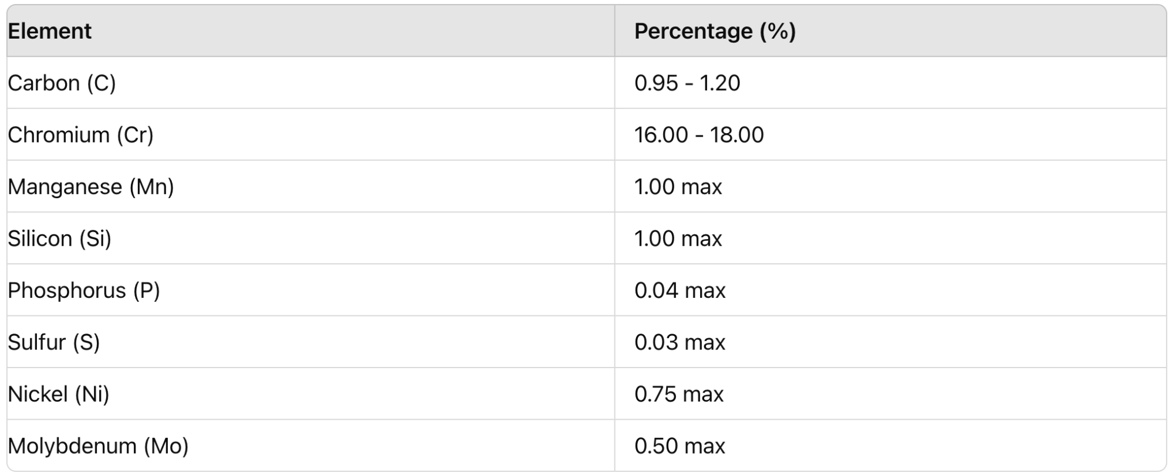Select the Chromium (Cr) cell

pos(311,135)
